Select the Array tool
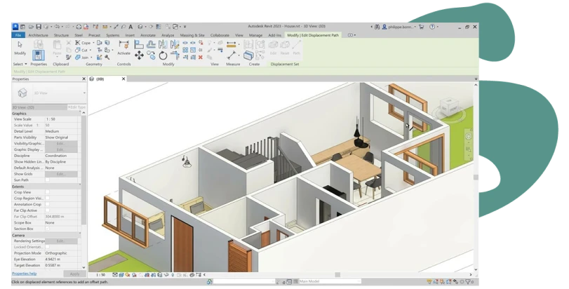This screenshot has width=569, height=289. click(x=185, y=50)
